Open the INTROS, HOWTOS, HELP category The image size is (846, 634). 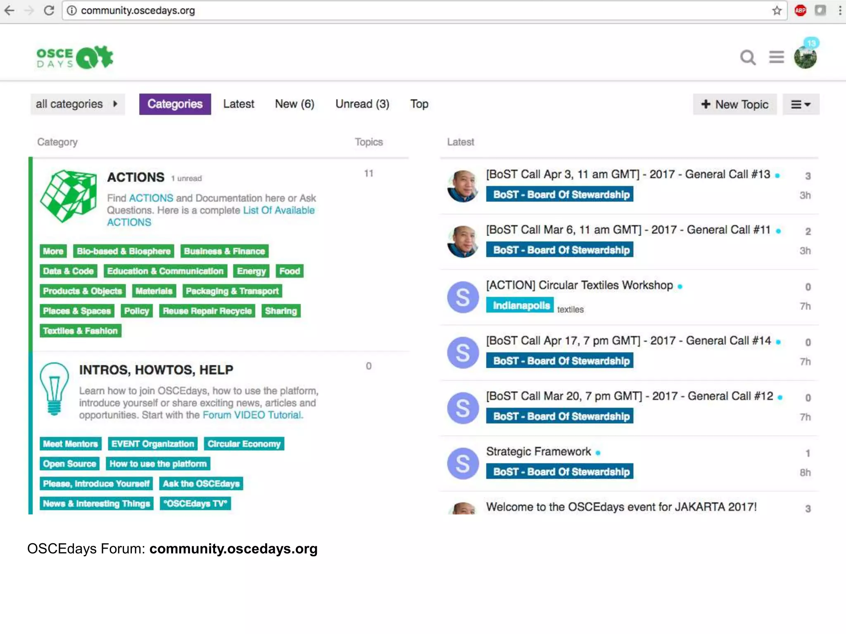156,369
